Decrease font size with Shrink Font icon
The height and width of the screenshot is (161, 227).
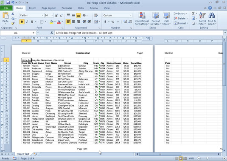61,15
